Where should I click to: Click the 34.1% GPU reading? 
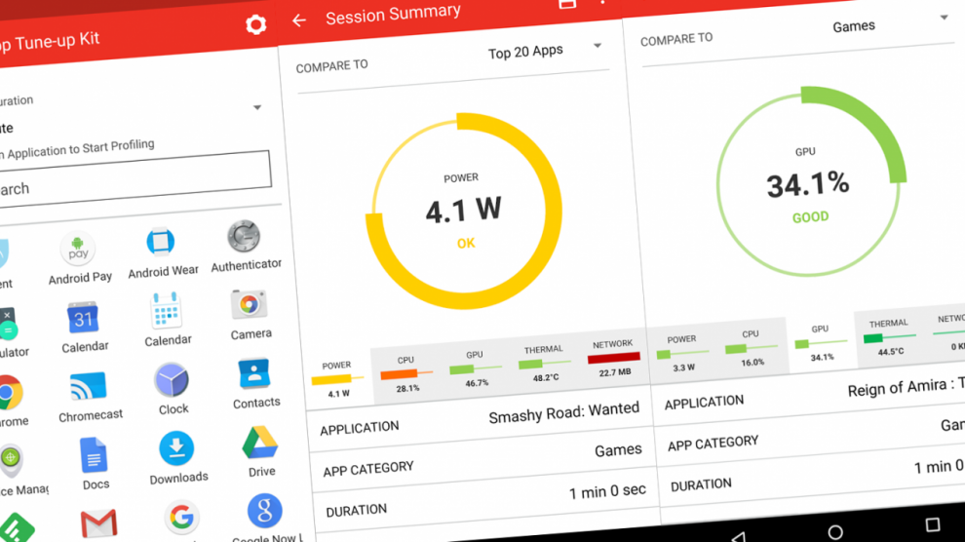tap(807, 184)
